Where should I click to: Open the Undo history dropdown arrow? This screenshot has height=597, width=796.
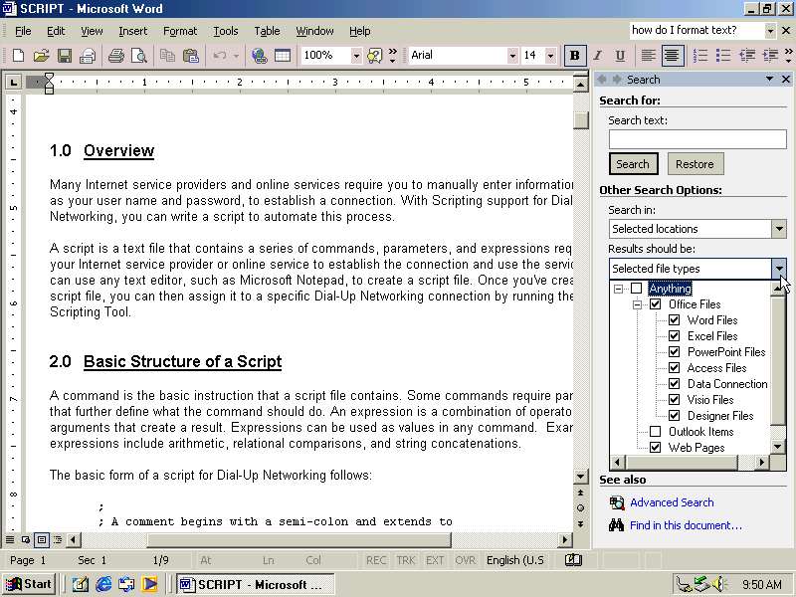pyautogui.click(x=236, y=56)
